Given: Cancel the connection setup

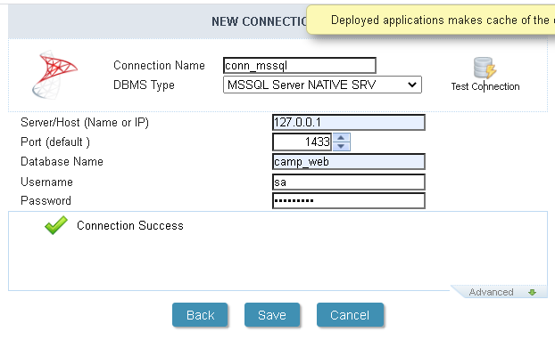Looking at the screenshot, I should tap(350, 315).
